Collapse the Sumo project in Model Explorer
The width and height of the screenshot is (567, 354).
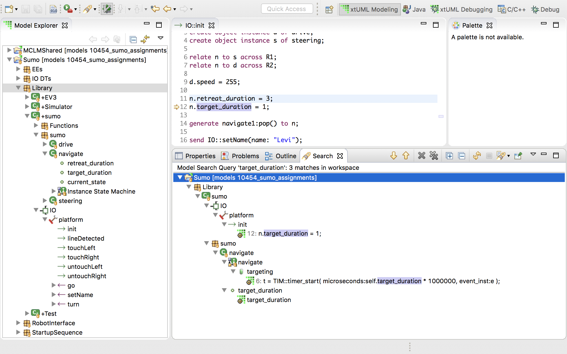point(9,59)
